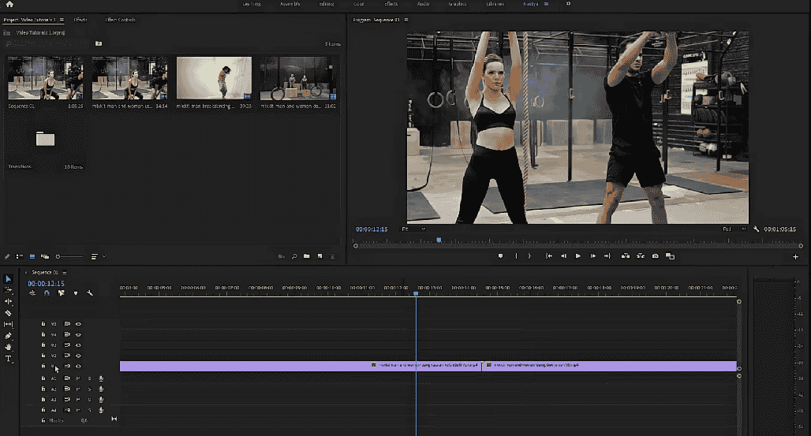This screenshot has height=436, width=811.
Task: Switch to the Color workspace tab
Action: [359, 4]
